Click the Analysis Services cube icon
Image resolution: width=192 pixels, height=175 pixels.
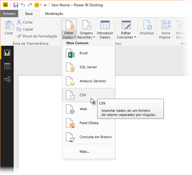(x=70, y=81)
